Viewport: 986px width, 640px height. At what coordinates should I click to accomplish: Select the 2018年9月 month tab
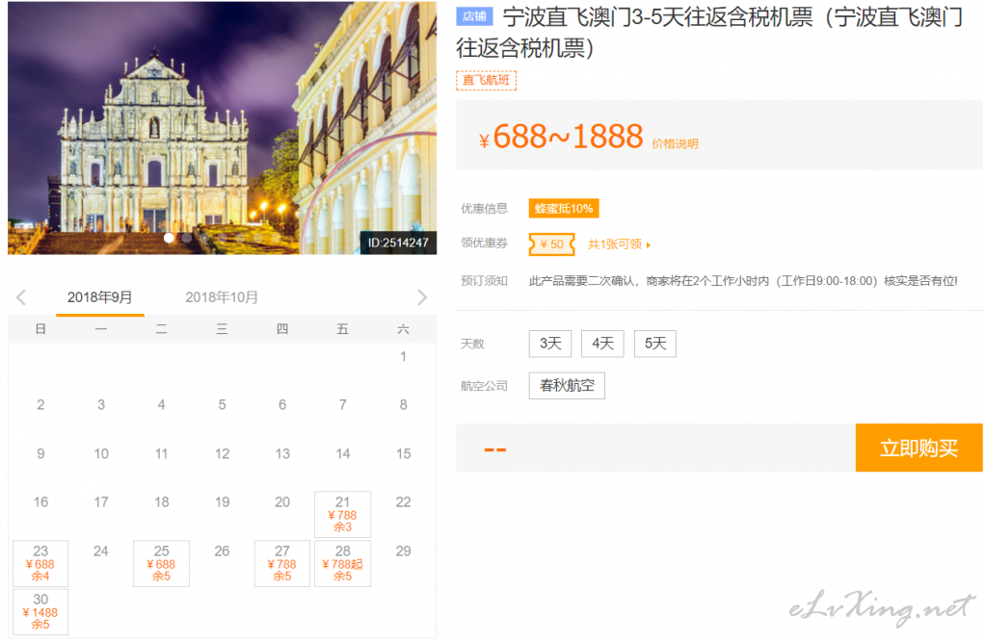100,297
